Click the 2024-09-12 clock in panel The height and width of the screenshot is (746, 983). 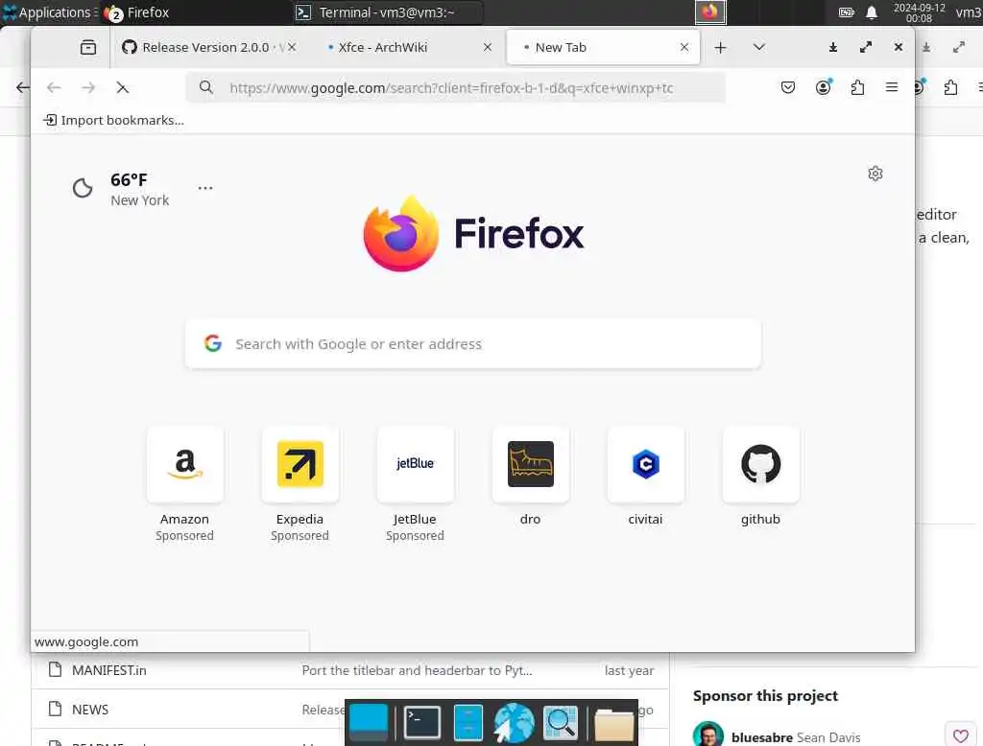[919, 12]
